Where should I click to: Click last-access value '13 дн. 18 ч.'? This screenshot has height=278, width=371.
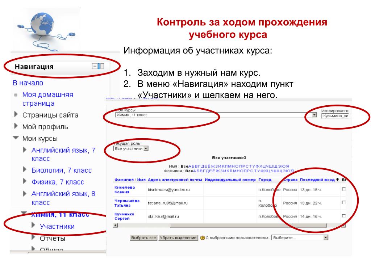pyautogui.click(x=311, y=190)
